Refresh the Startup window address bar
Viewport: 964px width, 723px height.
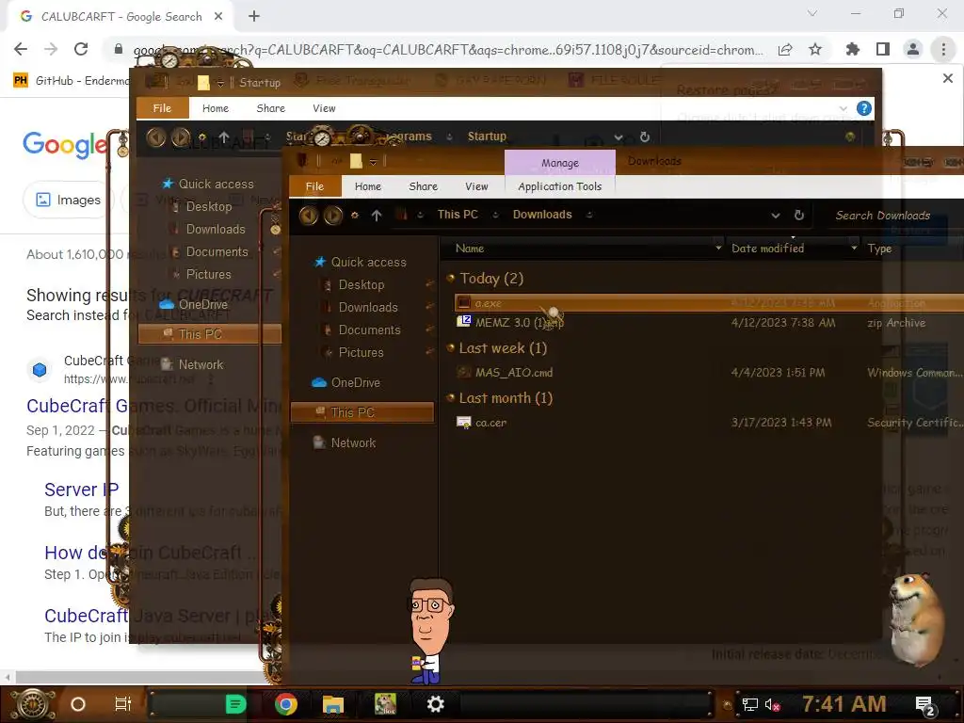click(644, 137)
